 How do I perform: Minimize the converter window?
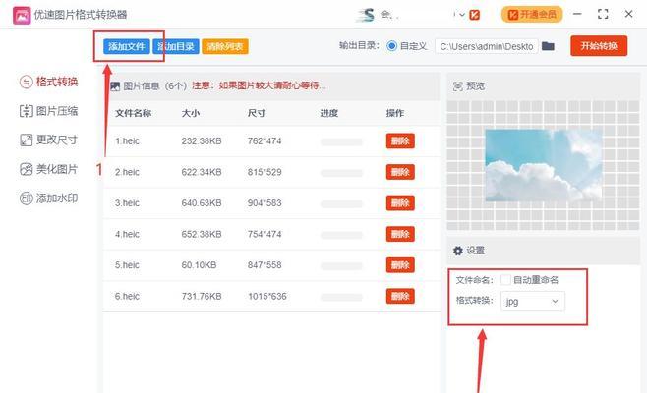(x=577, y=14)
